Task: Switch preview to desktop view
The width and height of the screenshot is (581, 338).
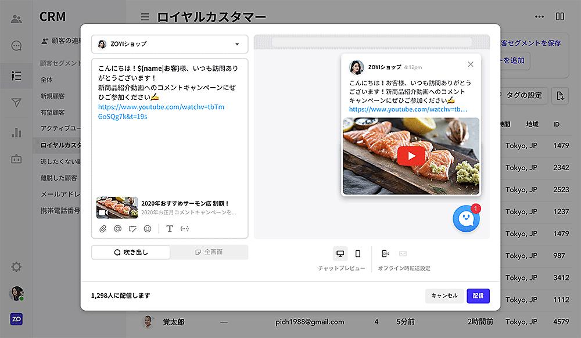Action: (x=340, y=253)
